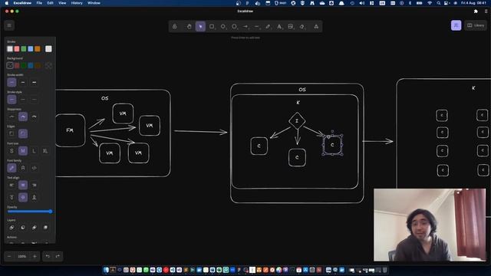Choose normal font family
491x276 pixels.
pos(23,168)
